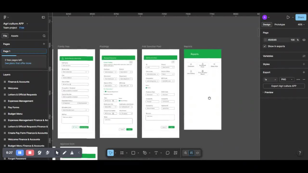The height and width of the screenshot is (173, 308).
Task: Open Variables settings icon
Action: click(x=304, y=56)
